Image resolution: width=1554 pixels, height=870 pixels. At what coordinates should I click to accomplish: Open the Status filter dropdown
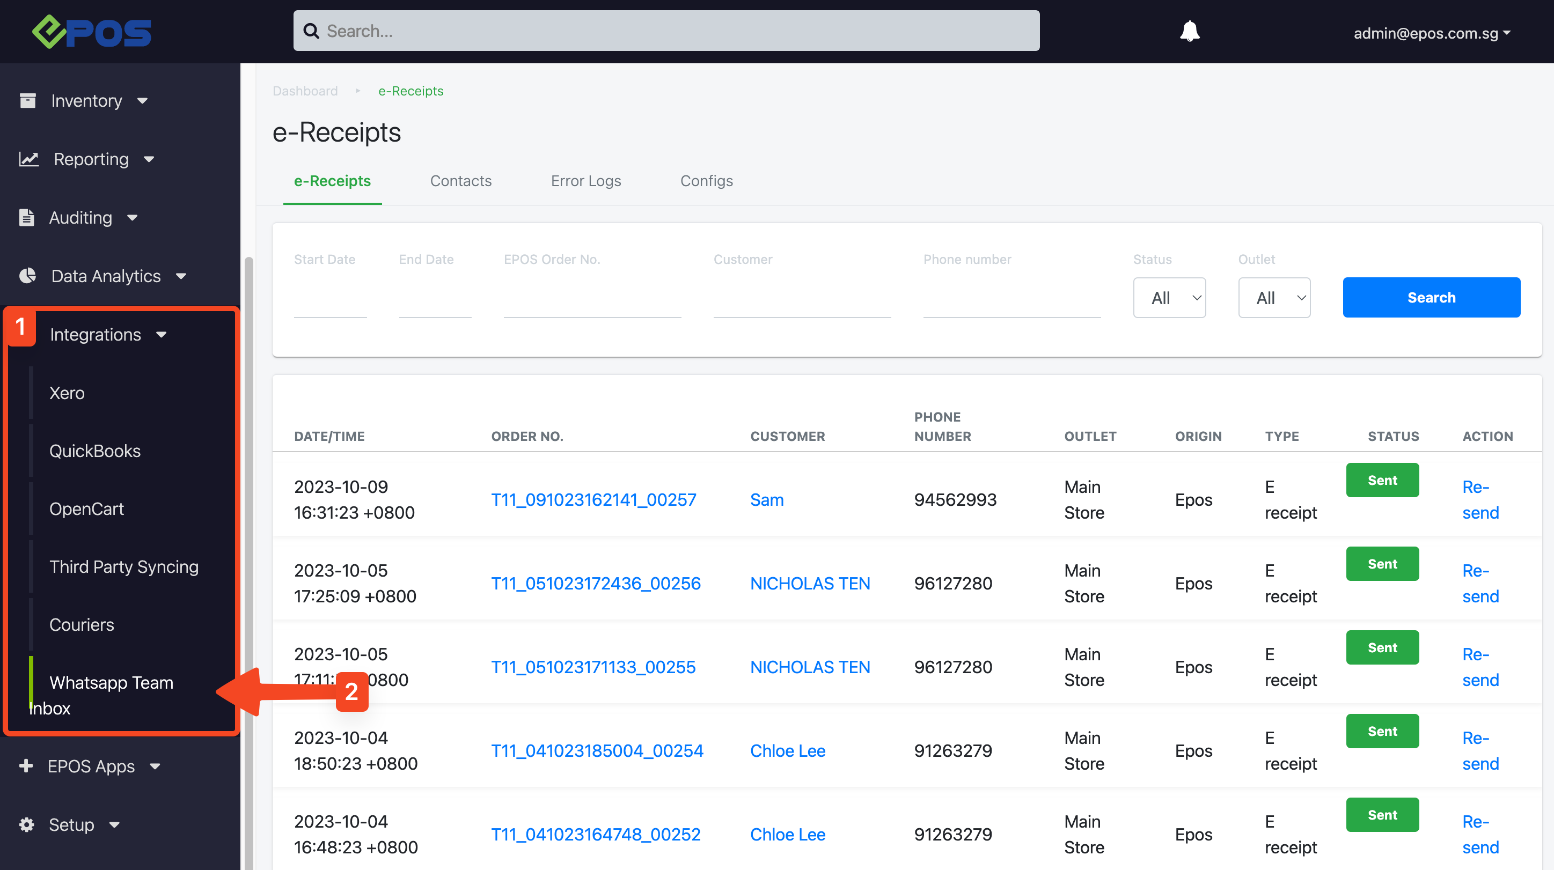pyautogui.click(x=1169, y=298)
